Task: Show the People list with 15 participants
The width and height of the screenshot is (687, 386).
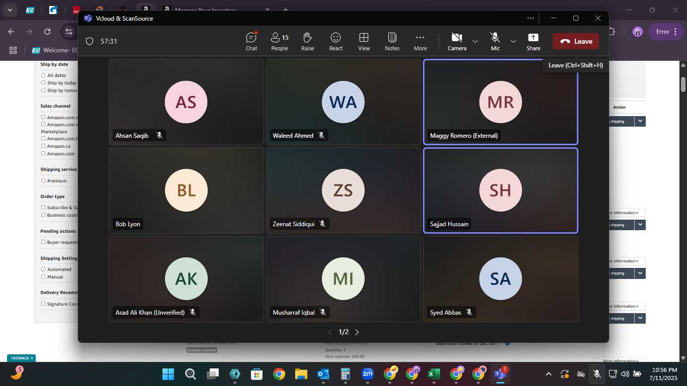Action: [280, 41]
